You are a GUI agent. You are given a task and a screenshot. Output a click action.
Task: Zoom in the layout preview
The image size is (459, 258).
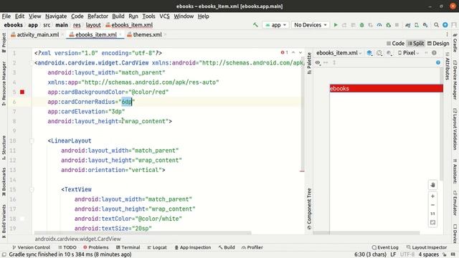[x=432, y=196]
